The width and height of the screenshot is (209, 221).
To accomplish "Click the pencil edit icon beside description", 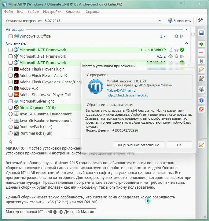I will [201, 144].
